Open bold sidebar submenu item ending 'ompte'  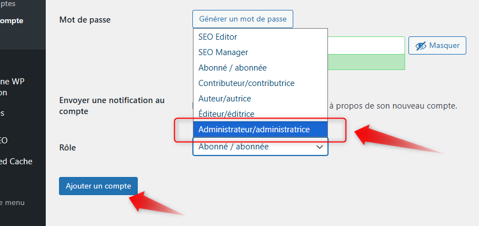tap(11, 20)
